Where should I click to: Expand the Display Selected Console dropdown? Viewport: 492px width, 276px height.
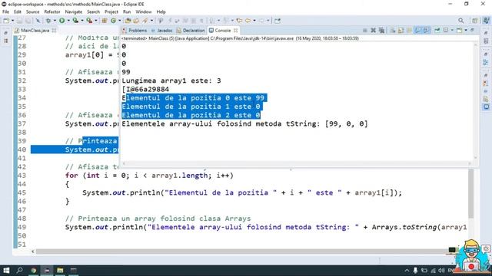[452, 31]
